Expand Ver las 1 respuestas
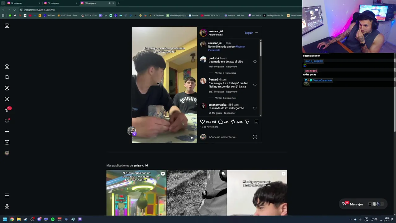Screen dimensions: 396x223 tap(225, 98)
